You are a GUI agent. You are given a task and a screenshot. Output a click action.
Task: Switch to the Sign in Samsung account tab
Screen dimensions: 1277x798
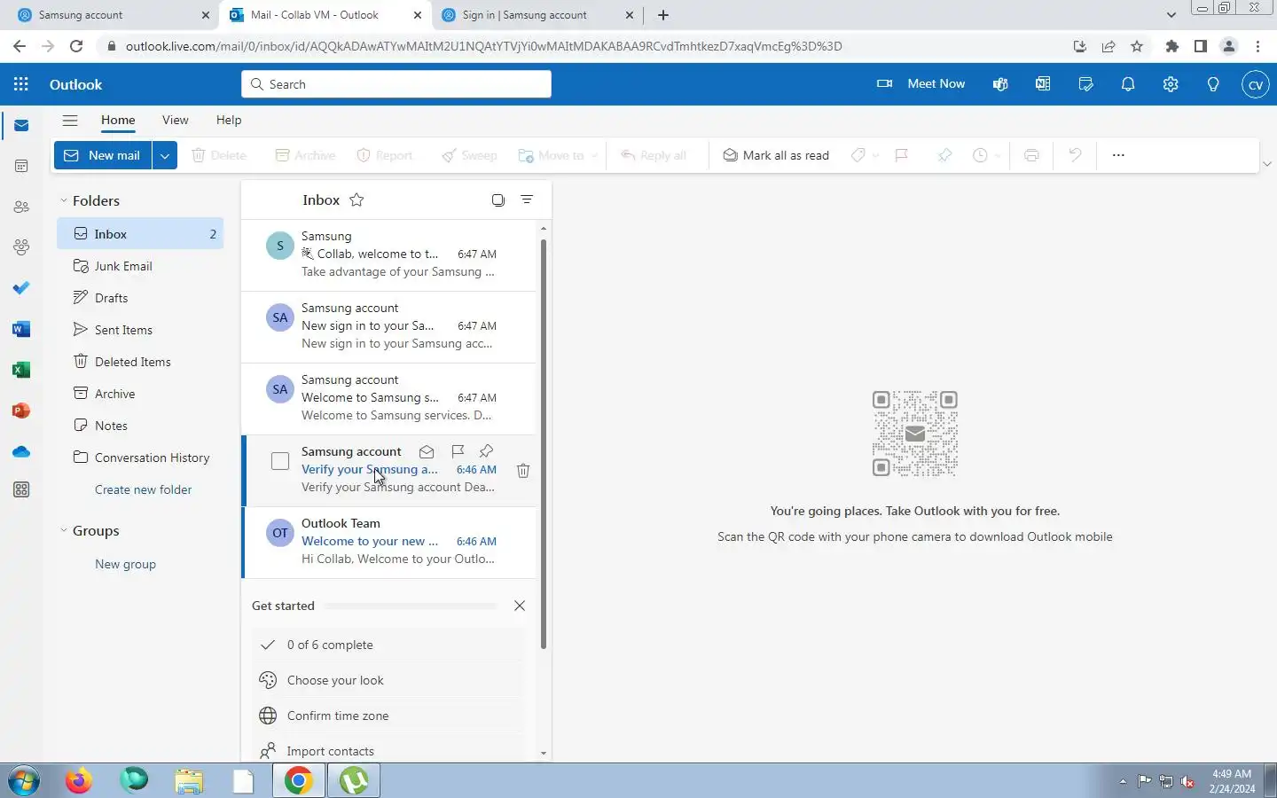tap(537, 15)
